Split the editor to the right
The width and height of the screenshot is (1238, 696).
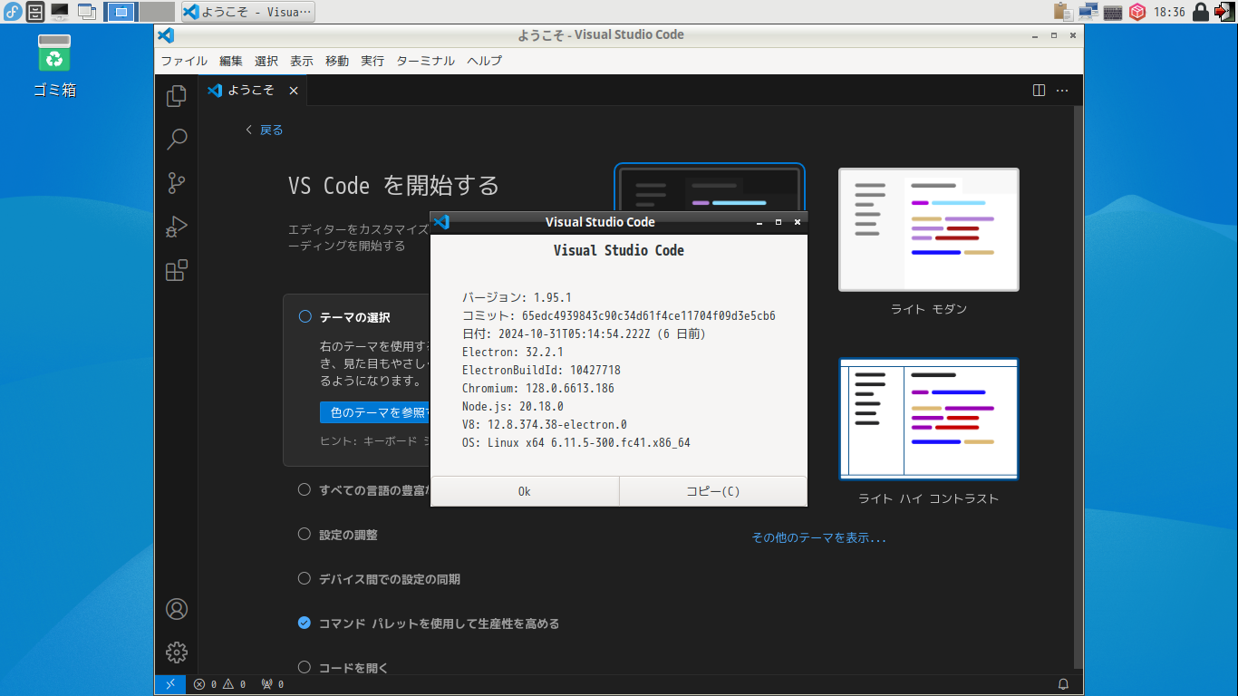tap(1040, 91)
